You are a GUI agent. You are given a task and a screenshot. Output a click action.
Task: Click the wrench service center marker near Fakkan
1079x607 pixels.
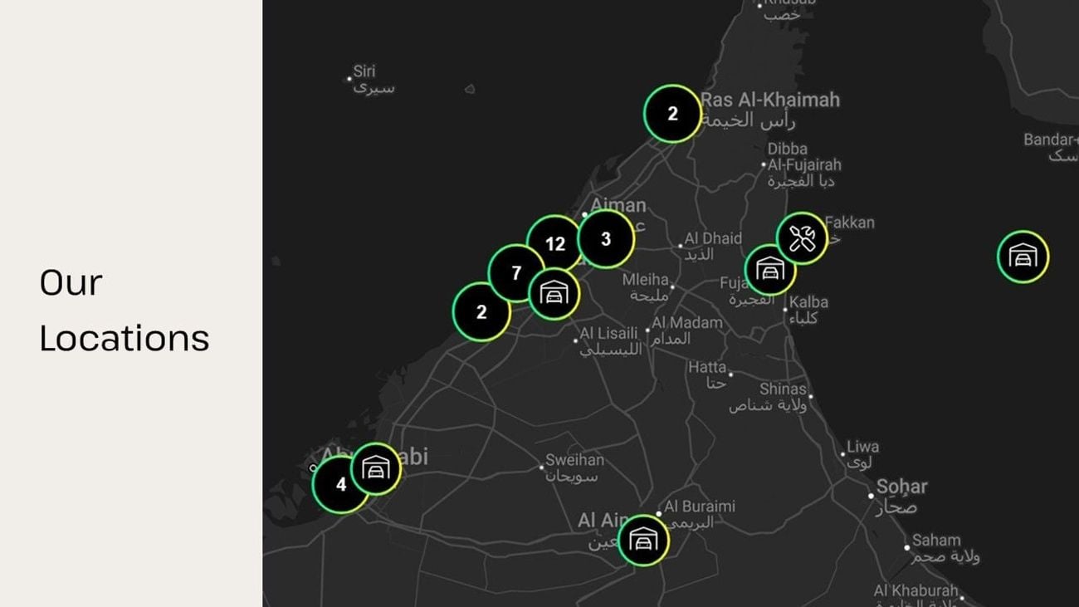(802, 238)
